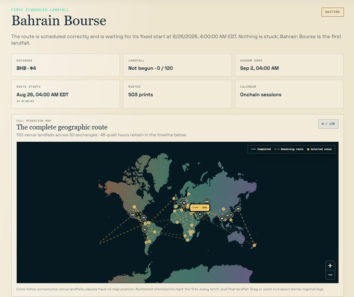Select numbered checkpoint below the BHB label
354x297 pixels.
pos(200,214)
